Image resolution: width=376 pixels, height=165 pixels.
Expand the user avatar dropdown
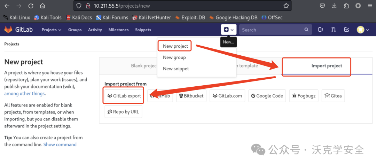click(362, 30)
